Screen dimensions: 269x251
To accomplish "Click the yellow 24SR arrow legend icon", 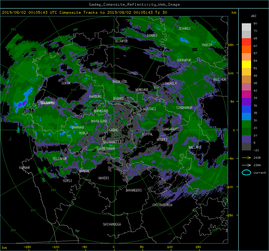I will [x=246, y=158].
